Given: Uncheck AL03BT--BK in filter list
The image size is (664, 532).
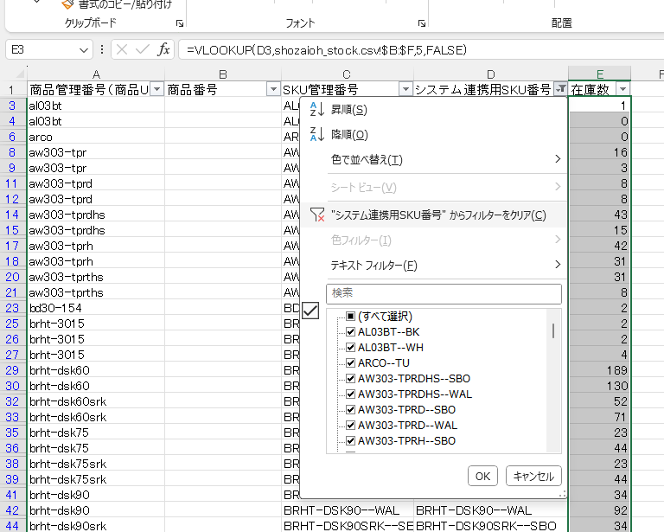Looking at the screenshot, I should tap(351, 331).
